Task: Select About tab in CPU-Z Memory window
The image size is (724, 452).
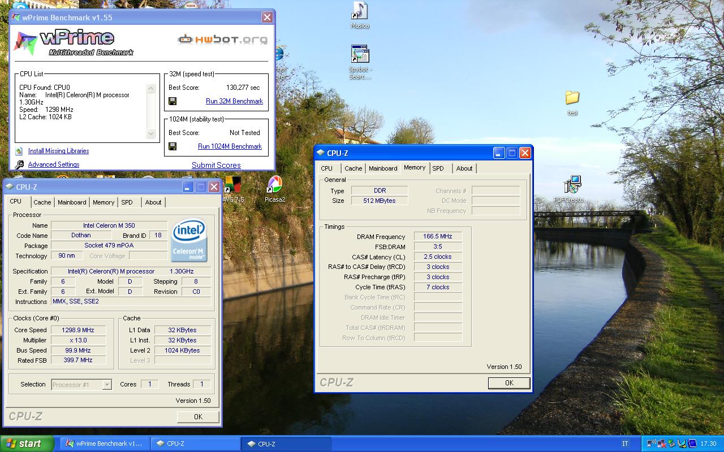Action: [464, 168]
